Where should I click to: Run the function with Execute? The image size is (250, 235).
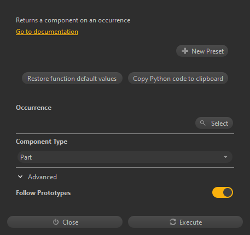(x=185, y=222)
